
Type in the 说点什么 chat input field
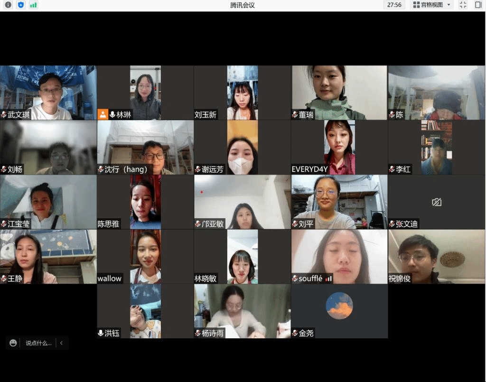38,343
